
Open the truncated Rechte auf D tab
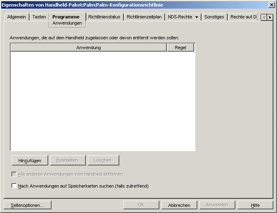243,17
